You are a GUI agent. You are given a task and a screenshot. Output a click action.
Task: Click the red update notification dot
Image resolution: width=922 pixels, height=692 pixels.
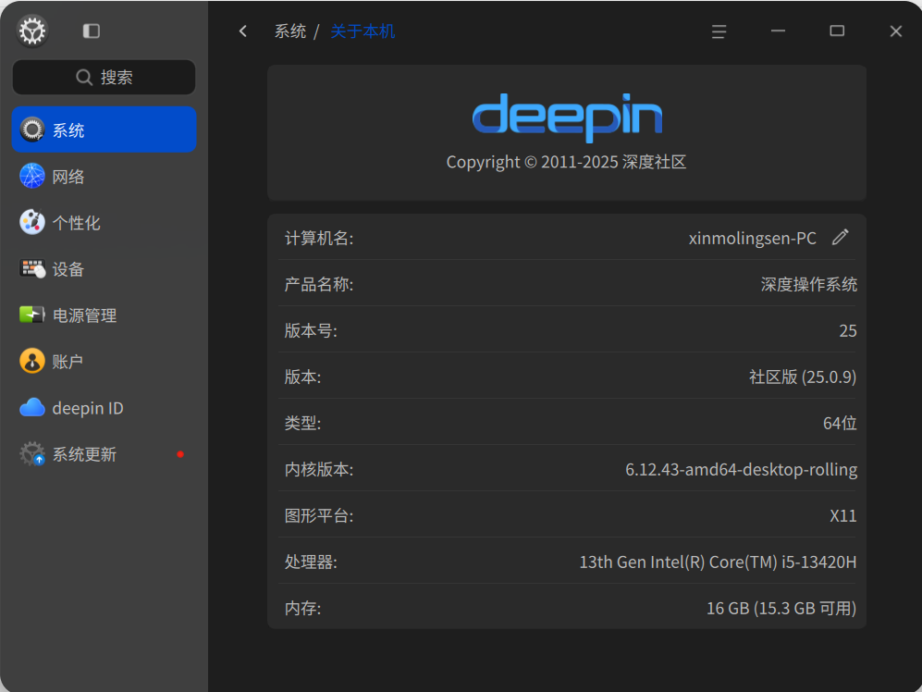[x=180, y=453]
